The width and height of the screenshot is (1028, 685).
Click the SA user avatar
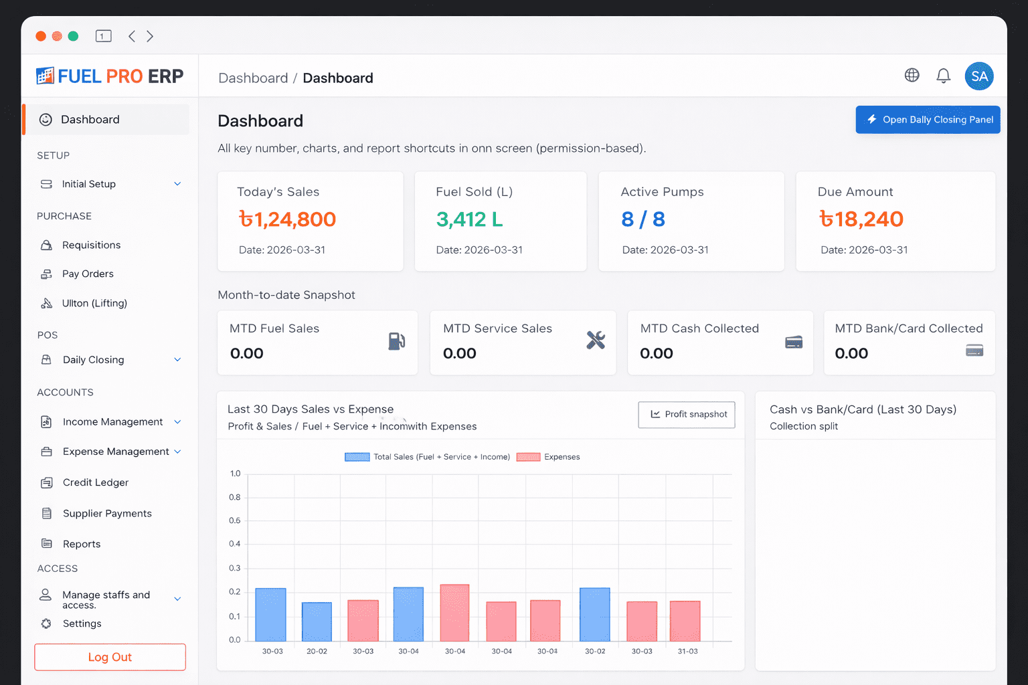978,76
